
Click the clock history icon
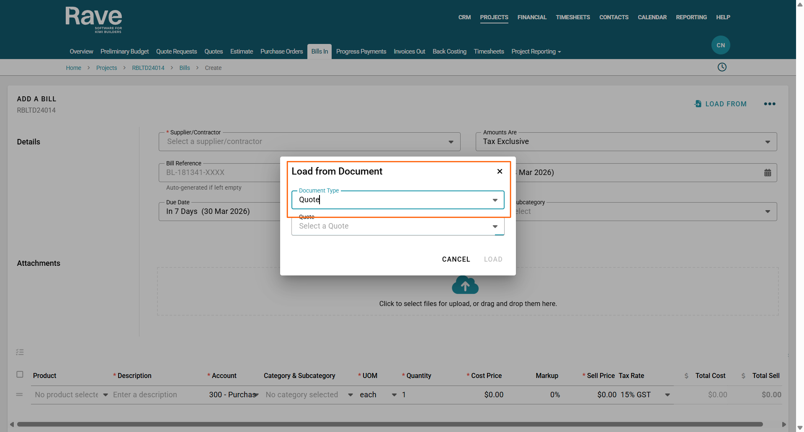722,67
